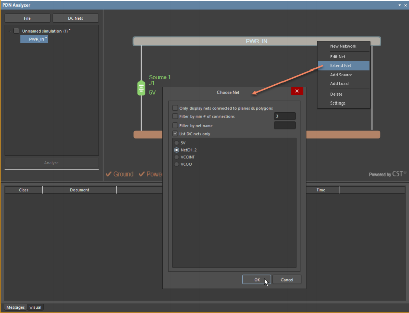Confirm net choice with OK
409x313 pixels.
257,280
